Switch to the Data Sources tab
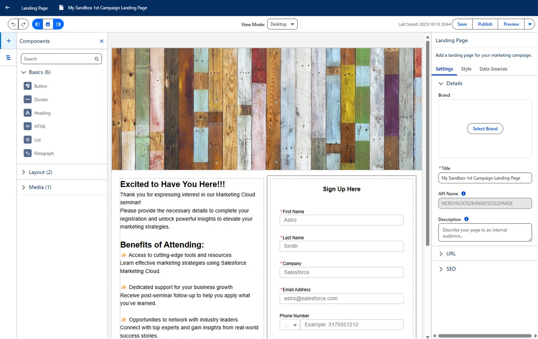Viewport: 538px width, 339px height. click(493, 69)
